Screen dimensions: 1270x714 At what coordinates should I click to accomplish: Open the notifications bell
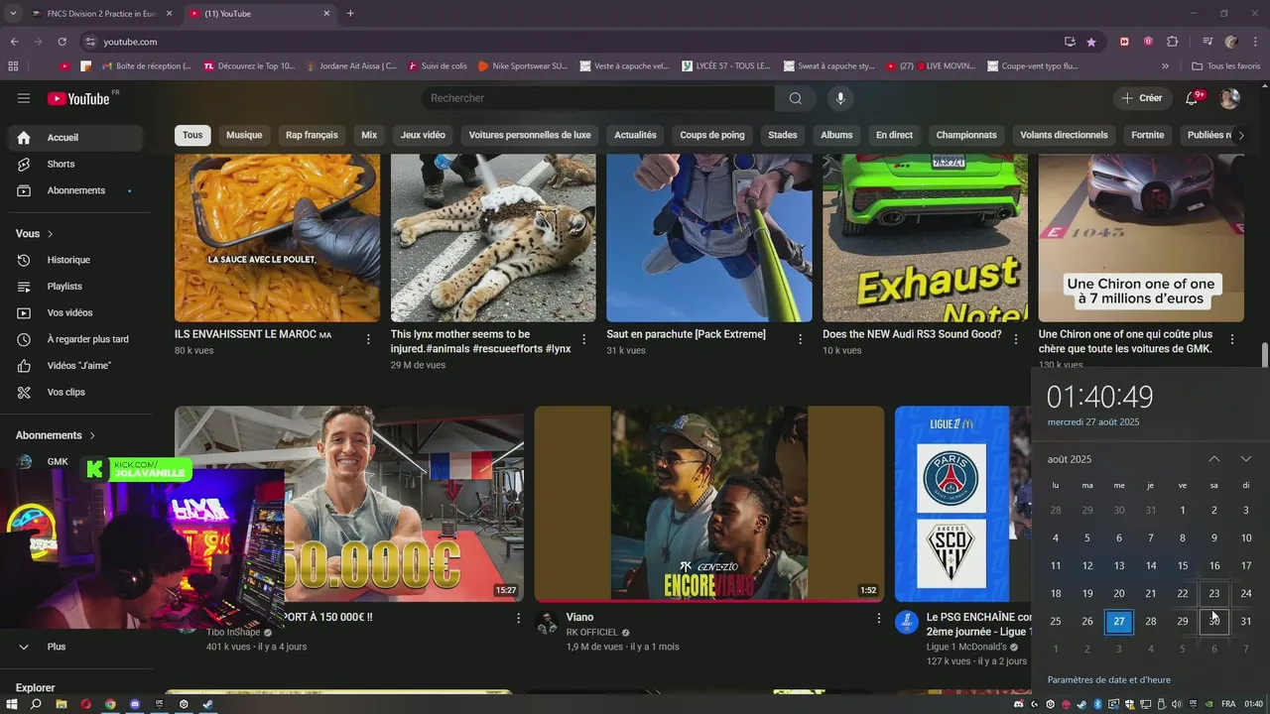tap(1194, 98)
